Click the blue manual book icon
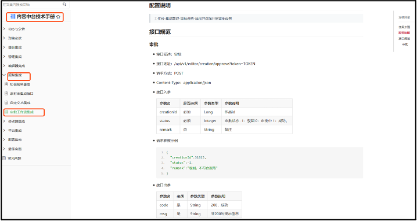The height and width of the screenshot is (221, 417). click(x=13, y=17)
